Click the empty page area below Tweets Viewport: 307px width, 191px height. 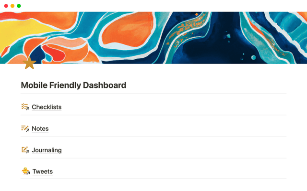click(153, 185)
